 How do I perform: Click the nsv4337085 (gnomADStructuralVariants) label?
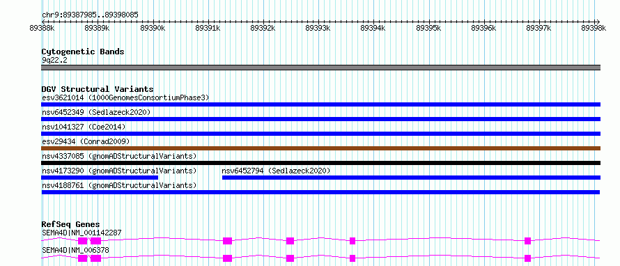119,156
